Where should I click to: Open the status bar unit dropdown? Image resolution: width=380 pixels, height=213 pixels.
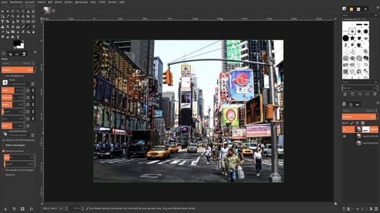64,208
